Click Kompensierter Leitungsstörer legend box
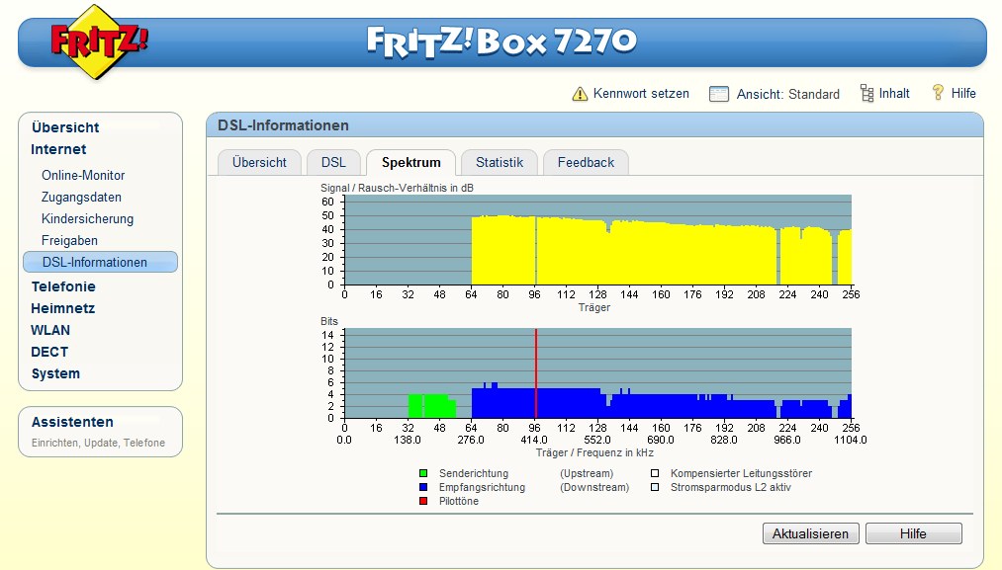1002x570 pixels. coord(655,473)
